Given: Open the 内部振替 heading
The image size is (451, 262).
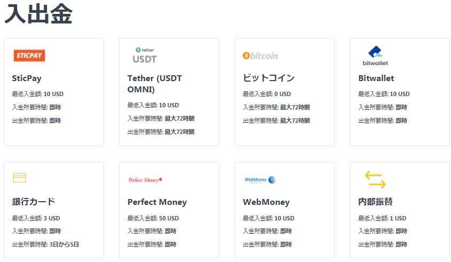Looking at the screenshot, I should point(375,202).
